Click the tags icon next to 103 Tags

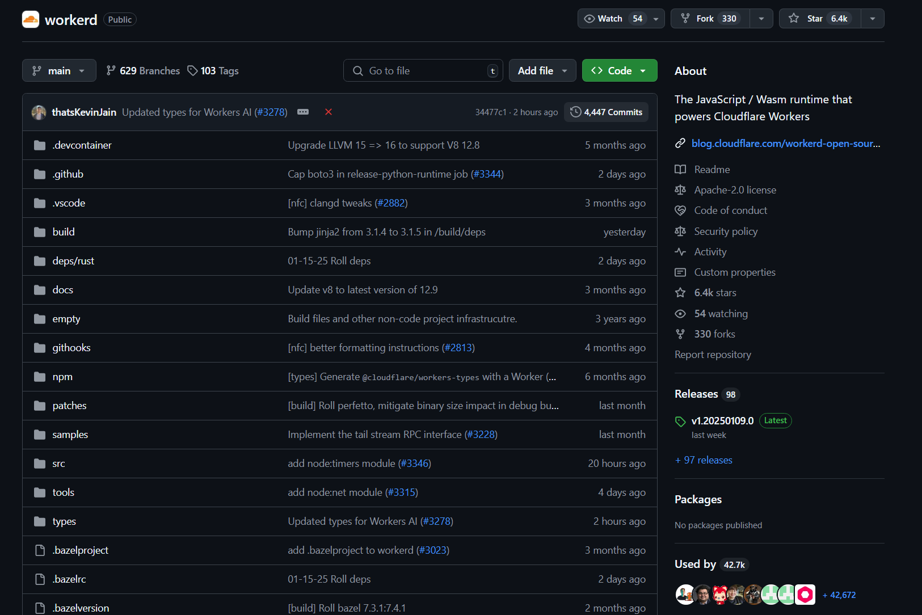click(193, 70)
